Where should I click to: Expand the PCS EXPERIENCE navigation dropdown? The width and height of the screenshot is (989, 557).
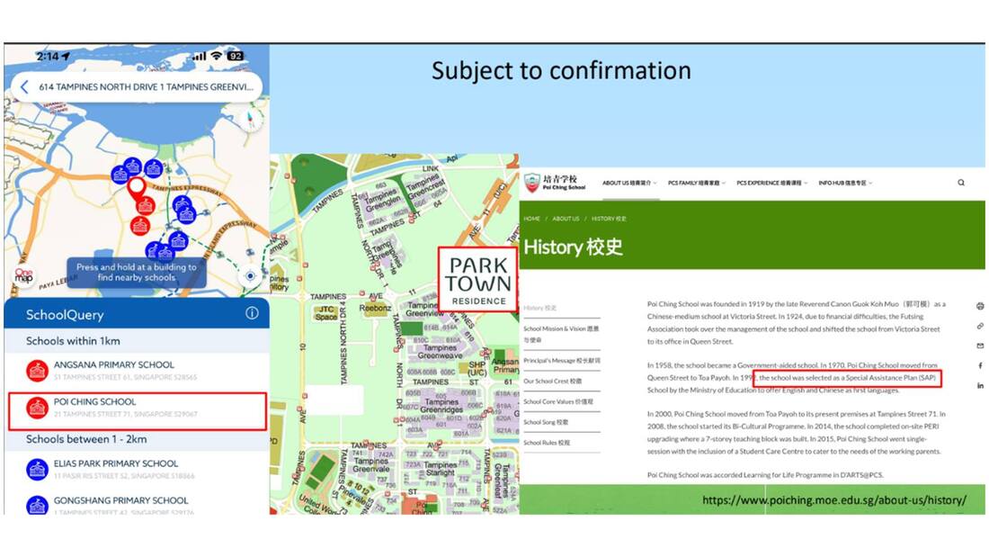point(772,183)
